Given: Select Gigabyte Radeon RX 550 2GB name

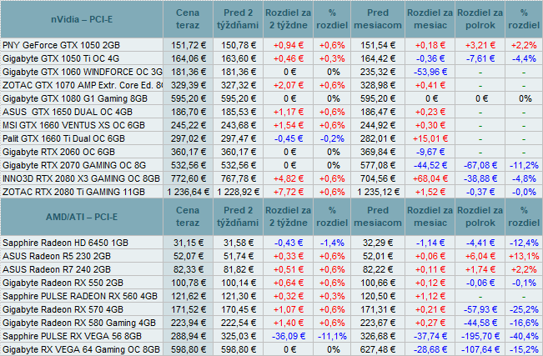Looking at the screenshot, I should tap(63, 283).
